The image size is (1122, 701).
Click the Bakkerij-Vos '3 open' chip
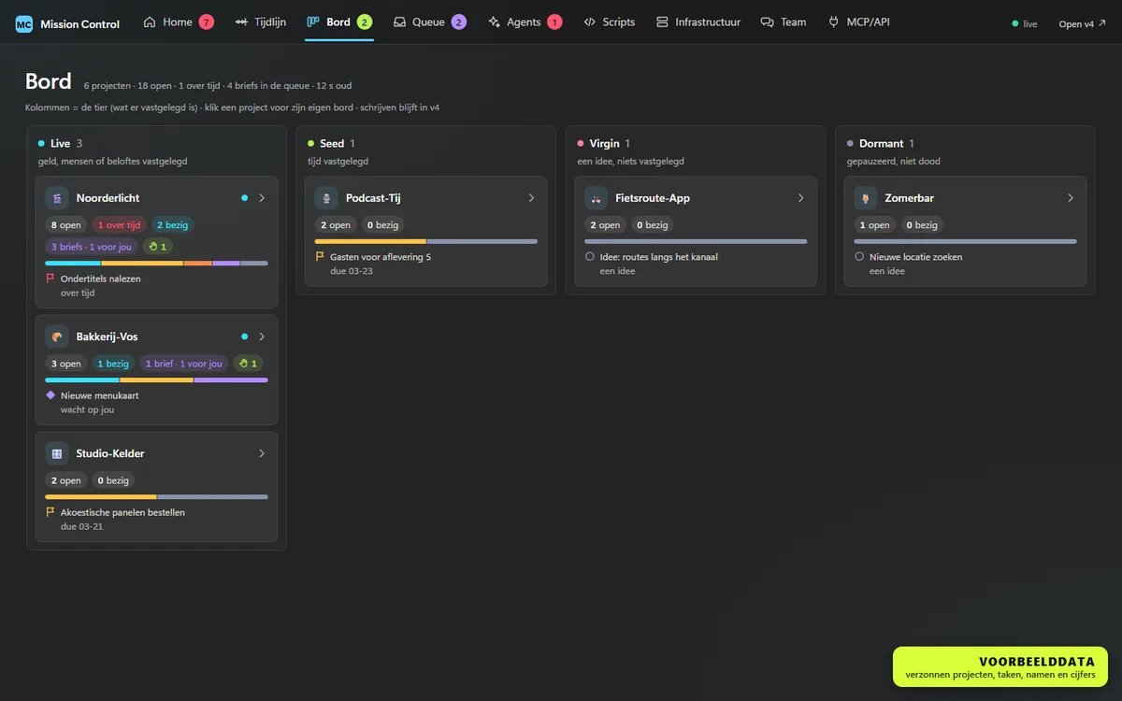66,364
